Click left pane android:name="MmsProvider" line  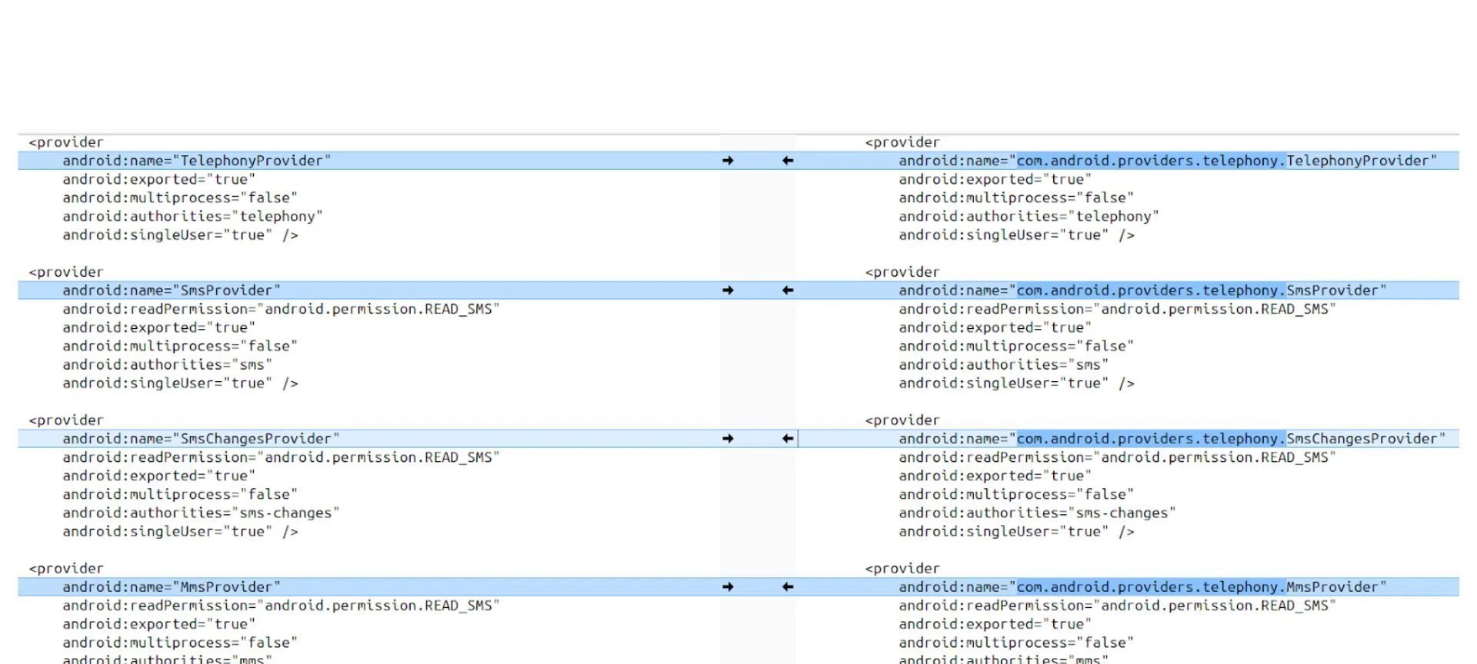(171, 587)
